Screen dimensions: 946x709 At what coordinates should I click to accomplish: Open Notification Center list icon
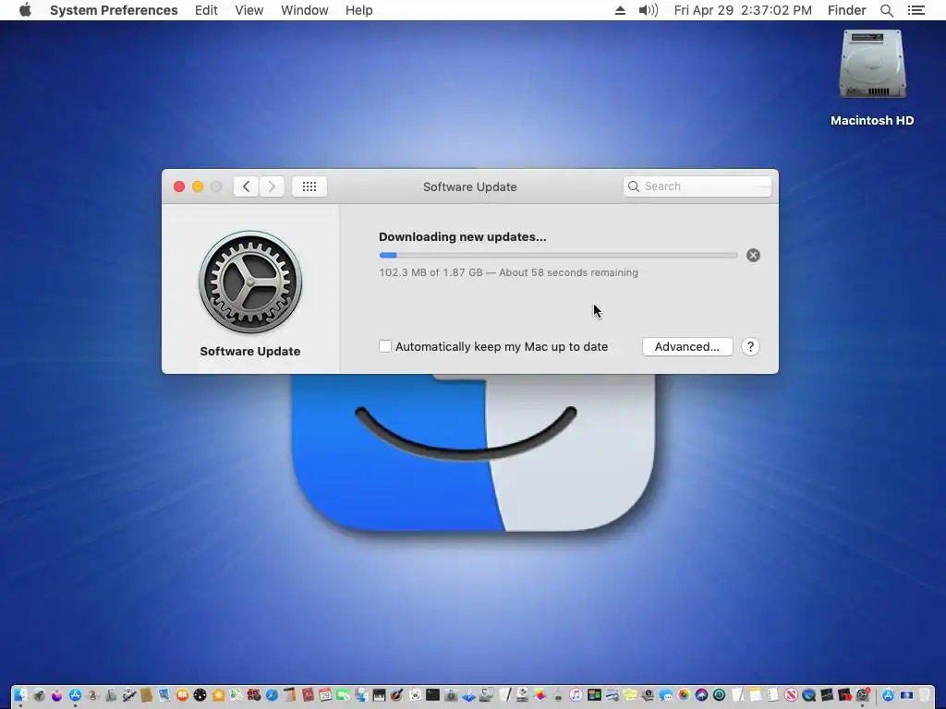(916, 10)
